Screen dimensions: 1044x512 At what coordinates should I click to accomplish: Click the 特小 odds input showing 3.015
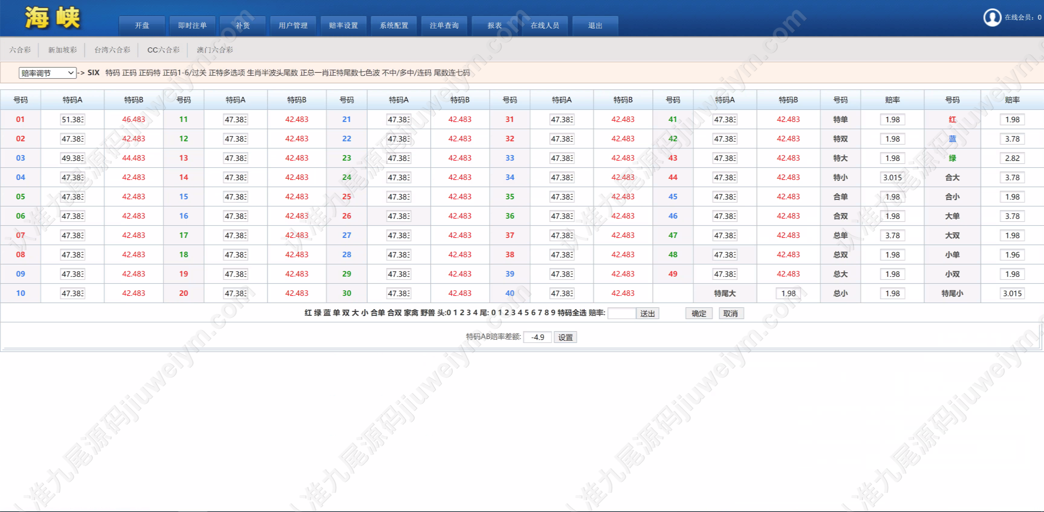point(893,177)
